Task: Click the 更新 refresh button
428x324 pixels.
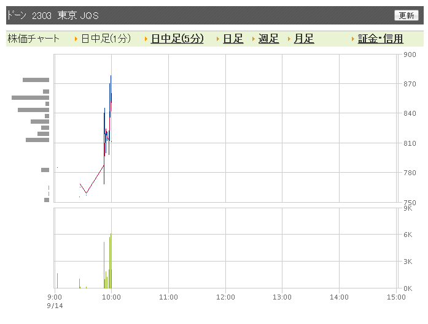Action: pos(406,15)
